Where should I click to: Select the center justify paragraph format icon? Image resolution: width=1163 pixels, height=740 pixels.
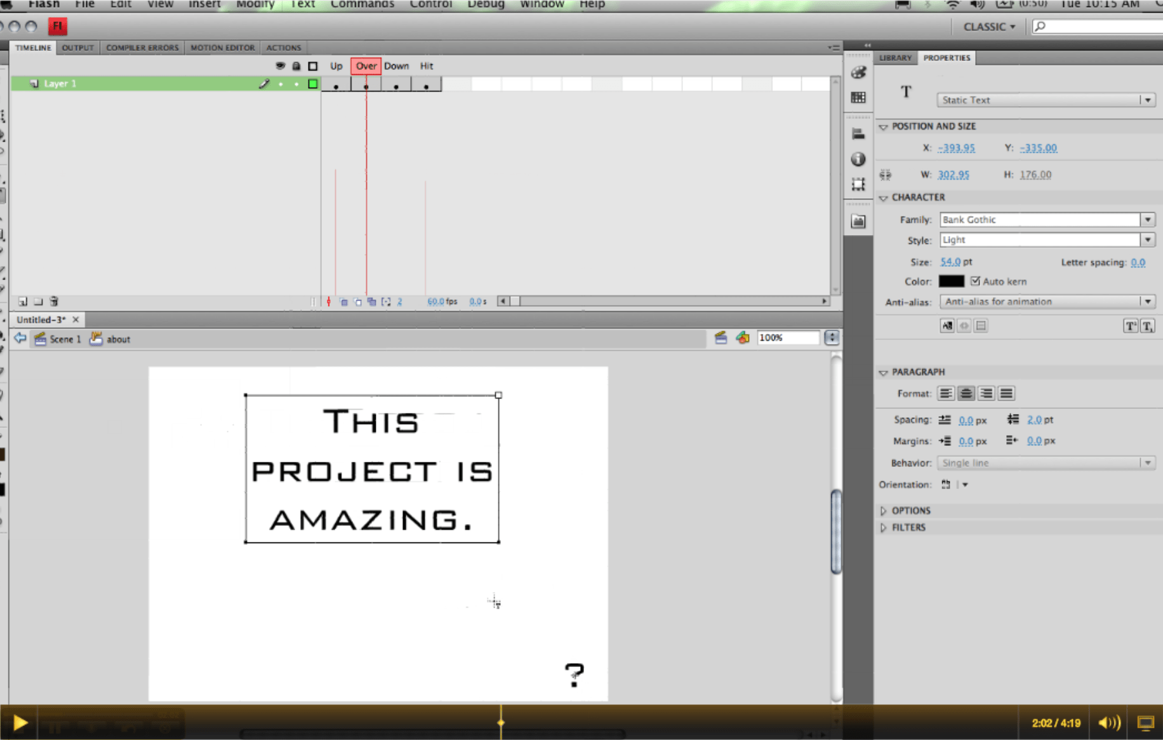point(966,393)
